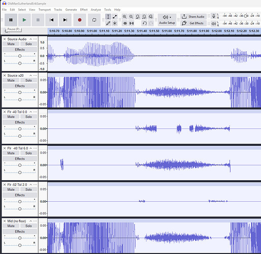Click Skip to End button
This screenshot has width=261, height=254.
[x=65, y=20]
